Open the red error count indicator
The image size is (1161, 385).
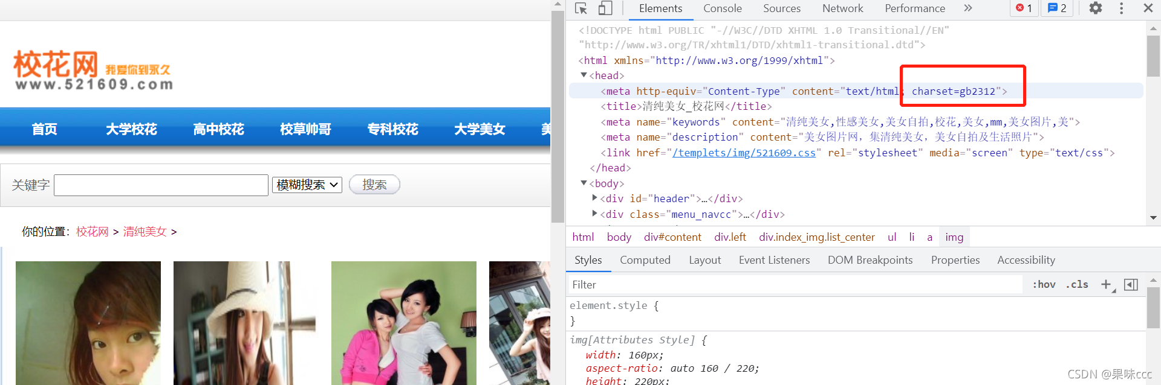click(x=1024, y=8)
